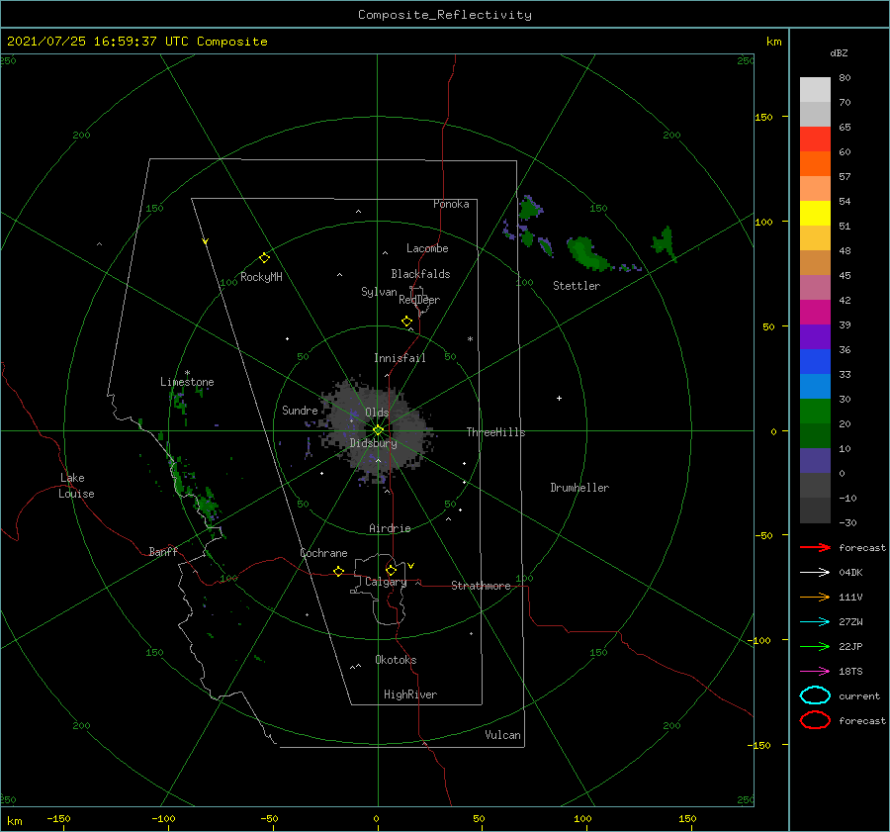Click the Innisfail town label

pos(400,358)
